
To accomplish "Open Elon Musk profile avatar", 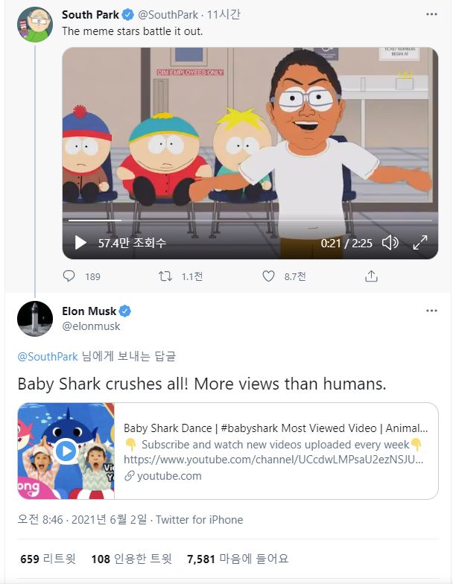I will (35, 319).
